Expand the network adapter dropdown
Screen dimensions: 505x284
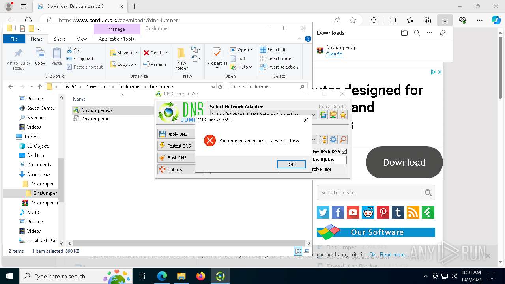314,114
